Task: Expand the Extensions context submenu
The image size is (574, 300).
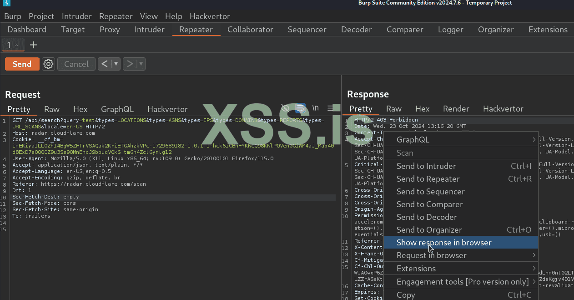Action: tap(461, 269)
